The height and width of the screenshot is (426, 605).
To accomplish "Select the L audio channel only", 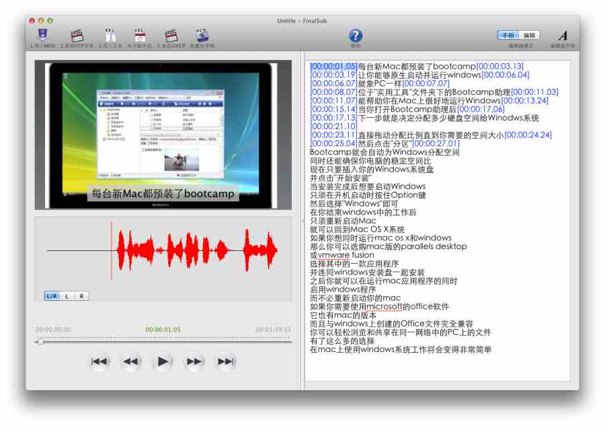I will [67, 296].
